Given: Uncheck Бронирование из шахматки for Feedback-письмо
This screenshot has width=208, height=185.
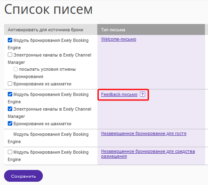Looking at the screenshot, I should 10,124.
